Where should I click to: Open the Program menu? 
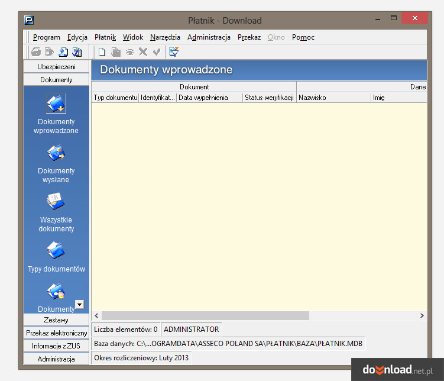click(47, 37)
